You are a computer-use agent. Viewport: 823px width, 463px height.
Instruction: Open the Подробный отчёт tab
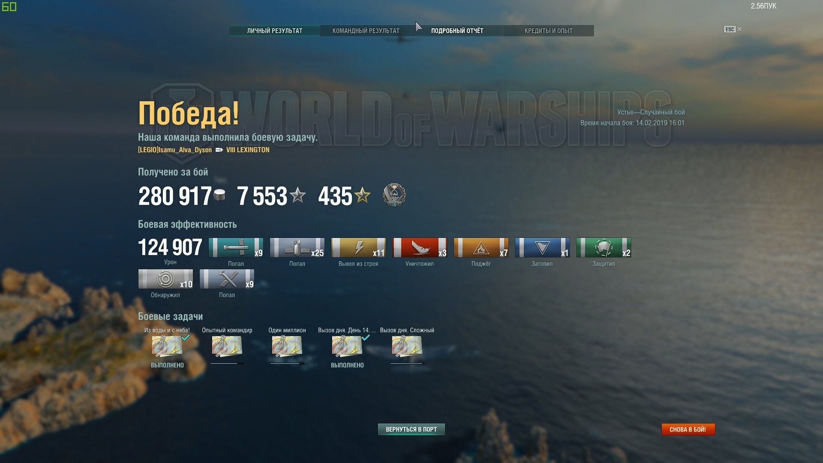click(457, 30)
